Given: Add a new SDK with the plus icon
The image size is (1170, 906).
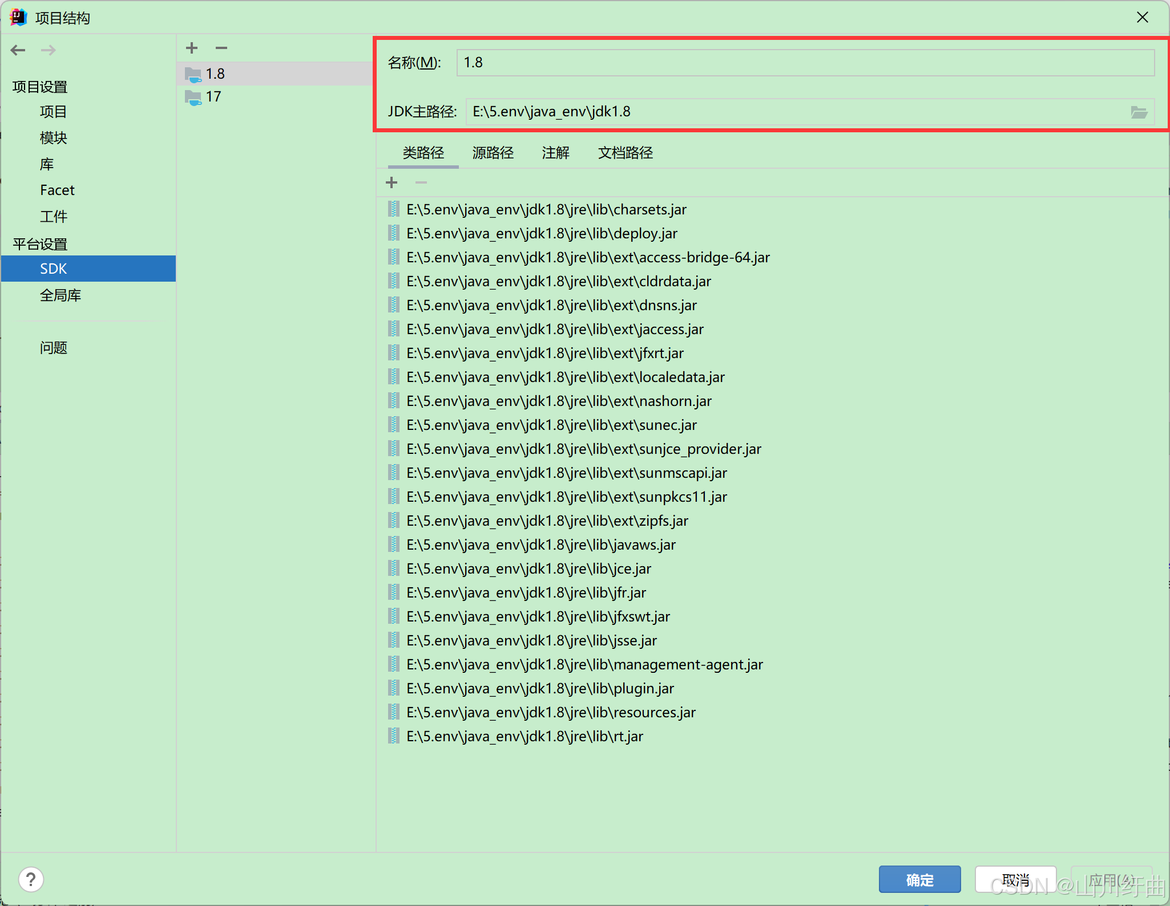Looking at the screenshot, I should pyautogui.click(x=192, y=48).
